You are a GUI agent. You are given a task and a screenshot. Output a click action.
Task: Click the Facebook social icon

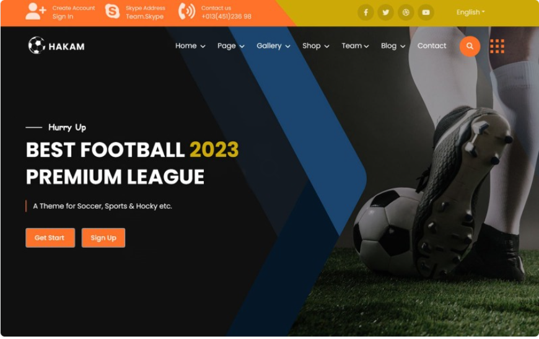pos(366,13)
